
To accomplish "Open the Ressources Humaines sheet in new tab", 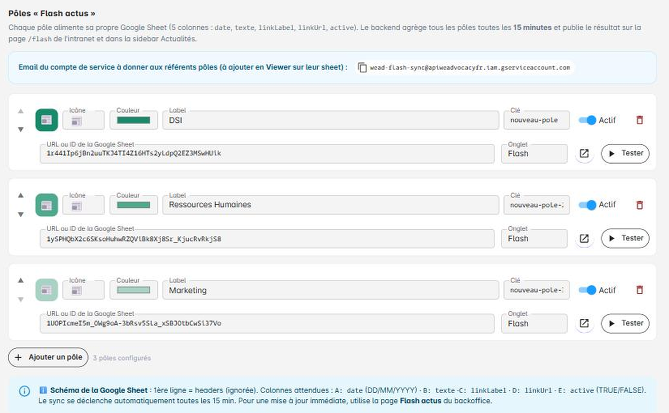I will tap(584, 238).
